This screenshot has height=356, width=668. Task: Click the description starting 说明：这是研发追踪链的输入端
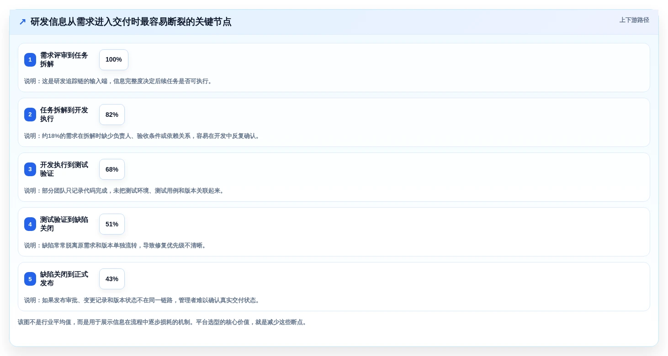pyautogui.click(x=119, y=81)
